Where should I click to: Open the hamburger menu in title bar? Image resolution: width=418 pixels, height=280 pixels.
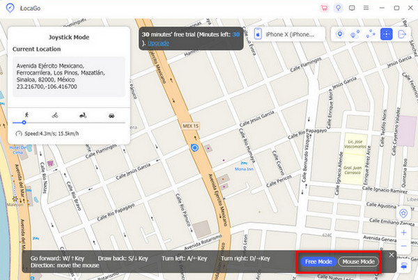[366, 8]
